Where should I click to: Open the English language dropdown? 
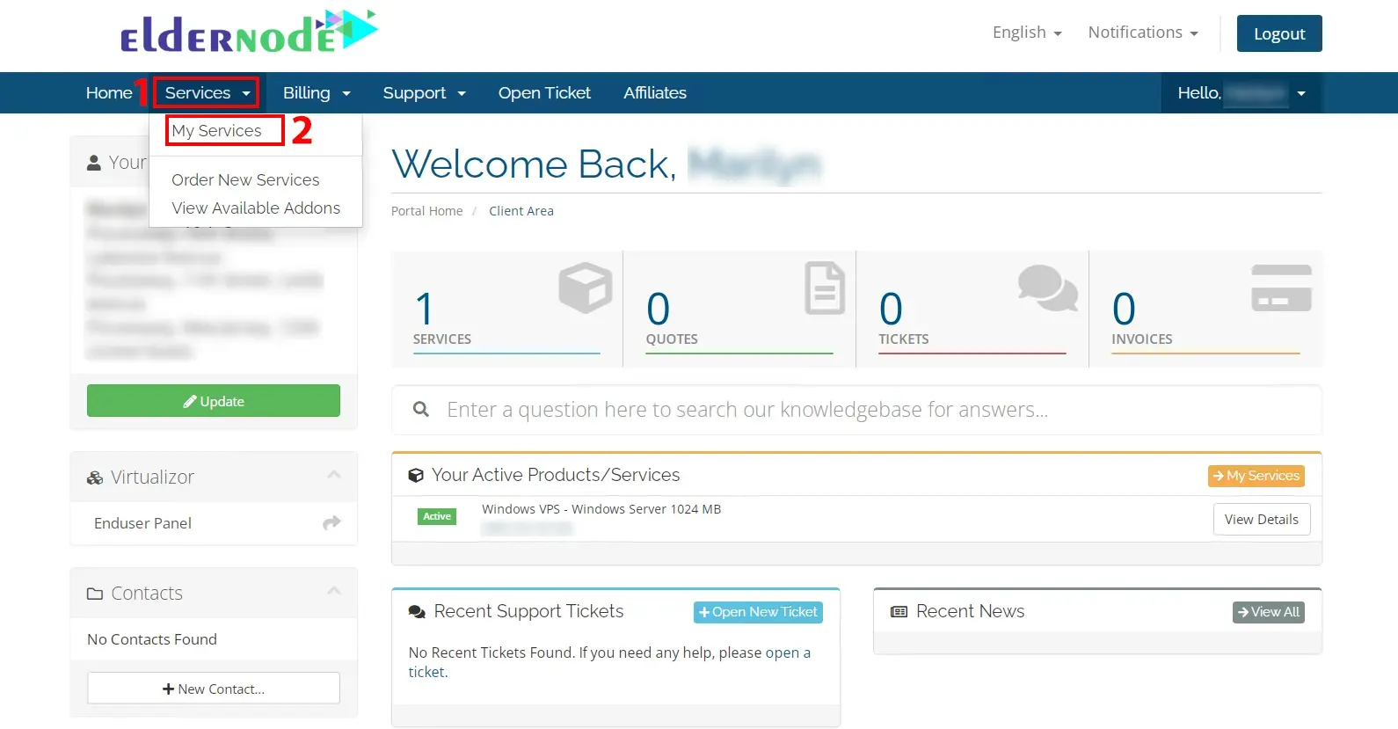[1027, 33]
